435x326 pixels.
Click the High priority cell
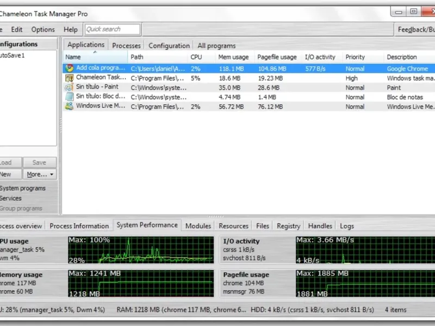pos(351,78)
